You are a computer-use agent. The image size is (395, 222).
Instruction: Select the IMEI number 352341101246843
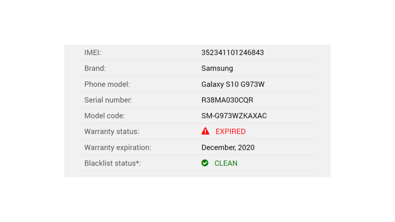point(233,52)
